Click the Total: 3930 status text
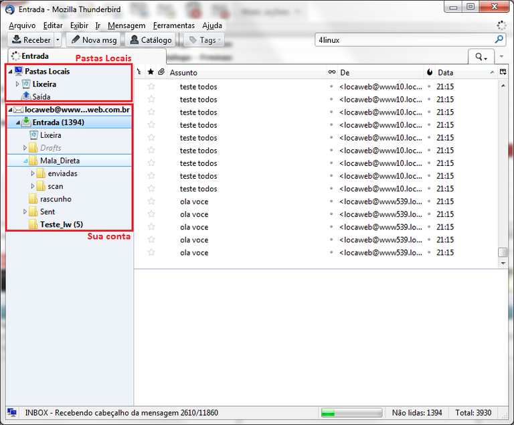The image size is (514, 425). point(473,412)
